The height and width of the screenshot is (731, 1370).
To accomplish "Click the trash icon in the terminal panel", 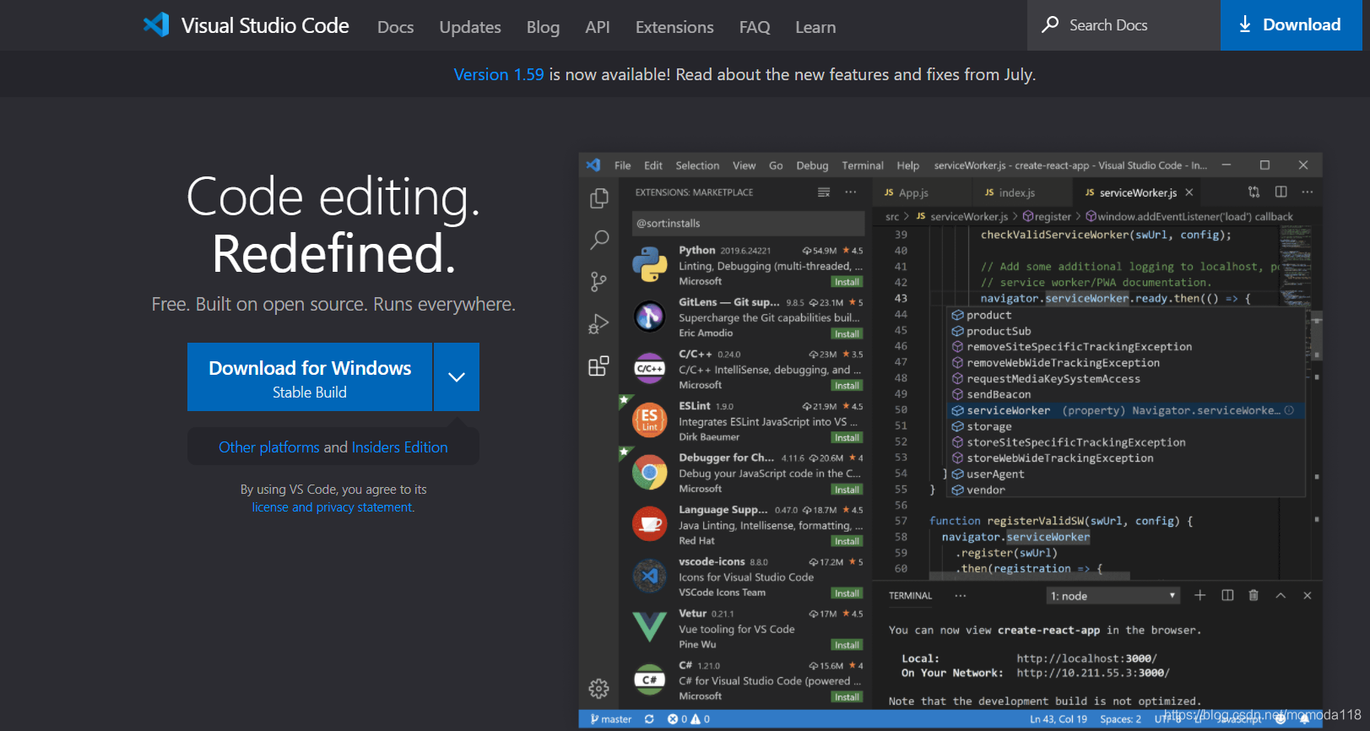I will 1254,596.
